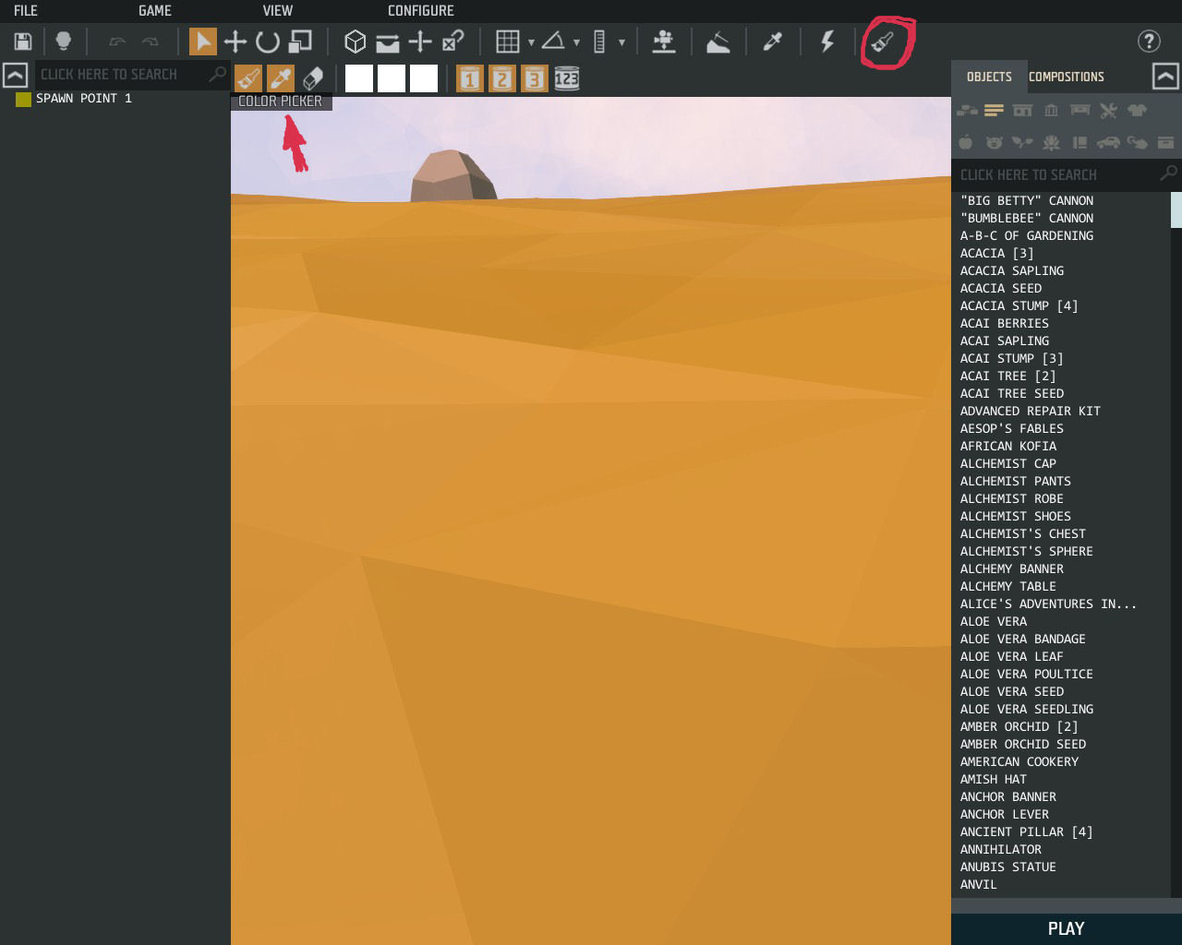The width and height of the screenshot is (1182, 945).
Task: Switch to the Objects tab
Action: point(989,77)
